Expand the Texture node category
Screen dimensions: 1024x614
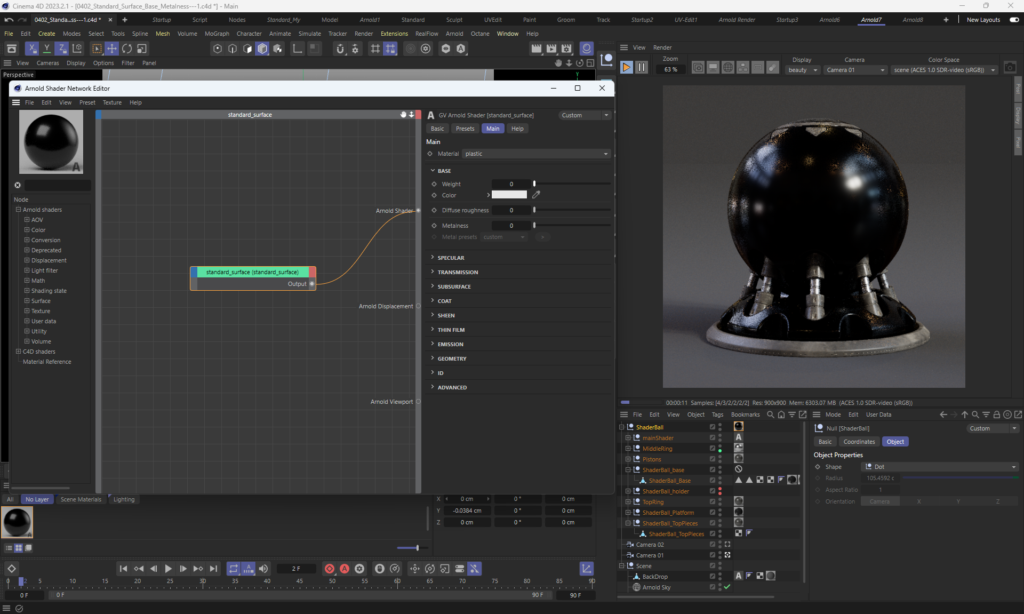pos(27,311)
